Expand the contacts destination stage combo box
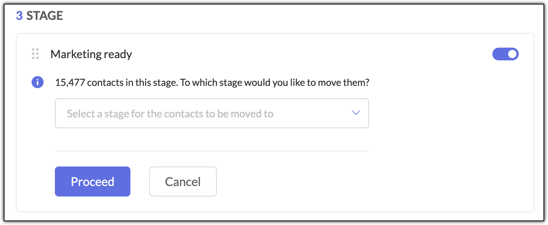The height and width of the screenshot is (225, 548). pos(212,113)
